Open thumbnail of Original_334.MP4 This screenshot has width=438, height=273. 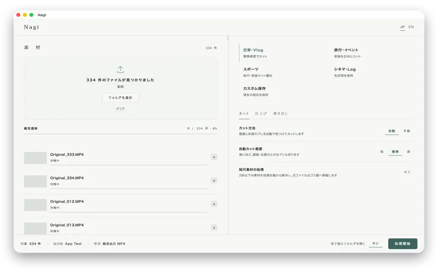35,181
